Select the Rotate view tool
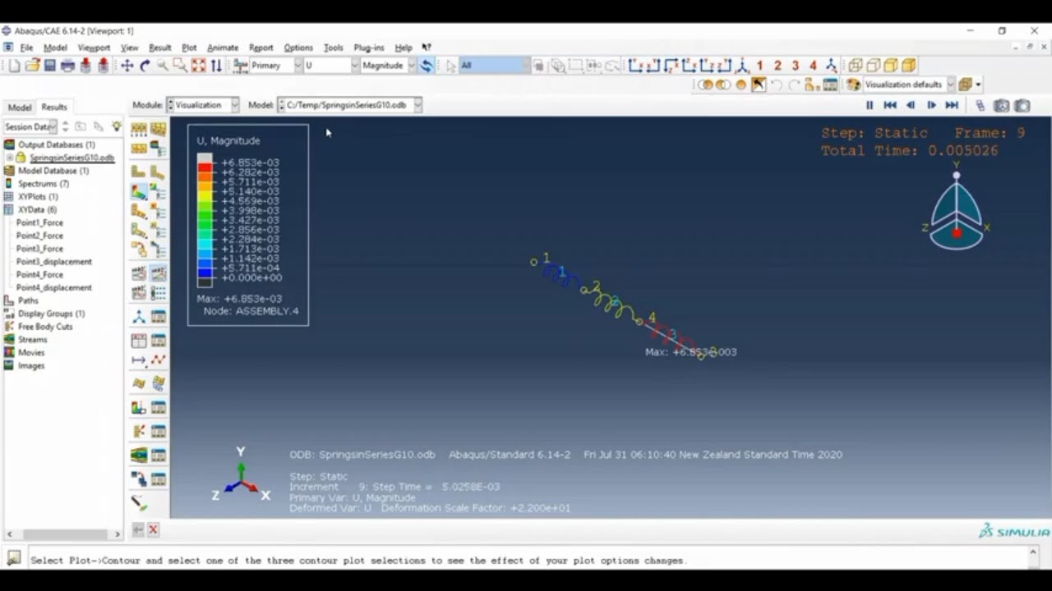Viewport: 1052px width, 591px height. click(x=145, y=66)
